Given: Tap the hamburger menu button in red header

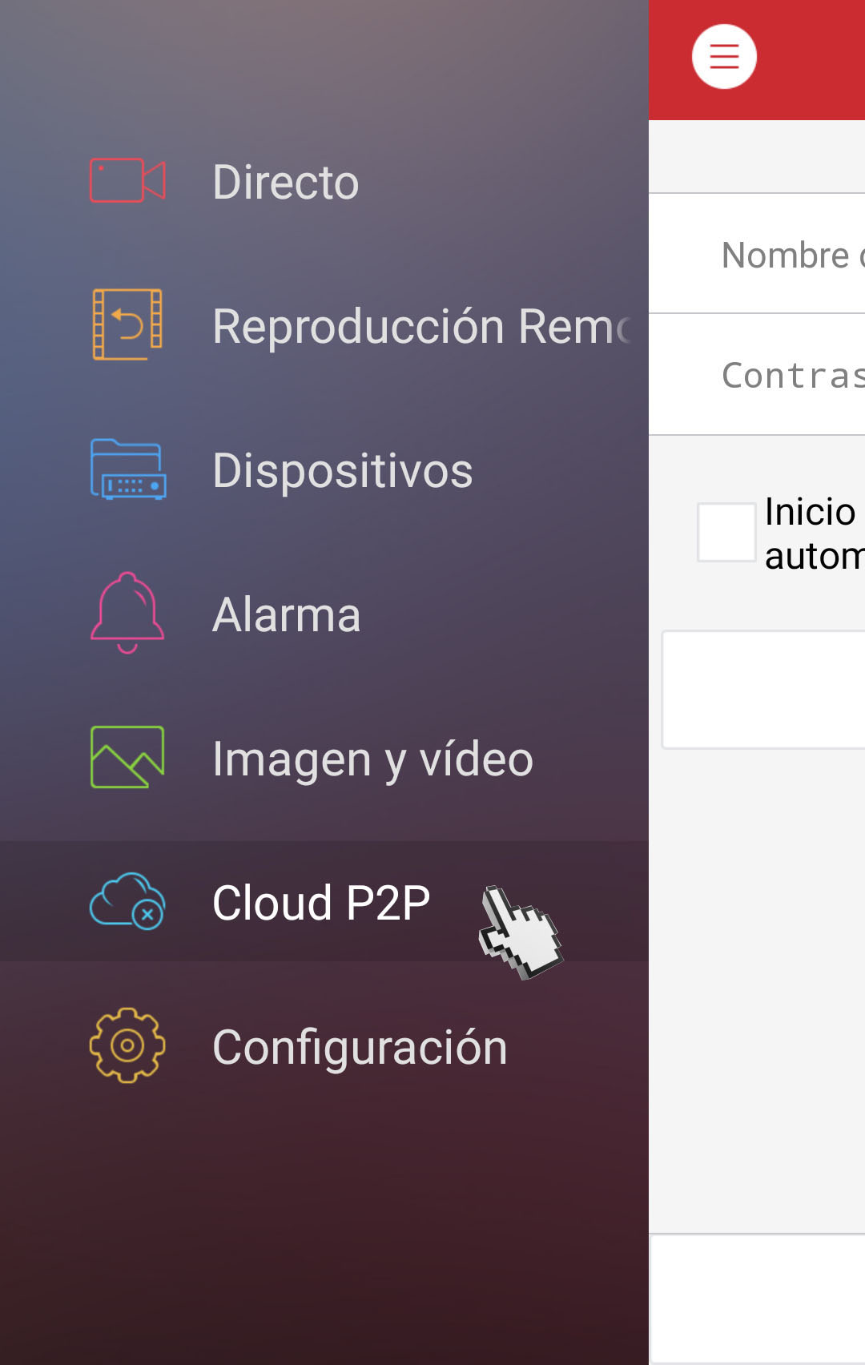Looking at the screenshot, I should coord(724,57).
